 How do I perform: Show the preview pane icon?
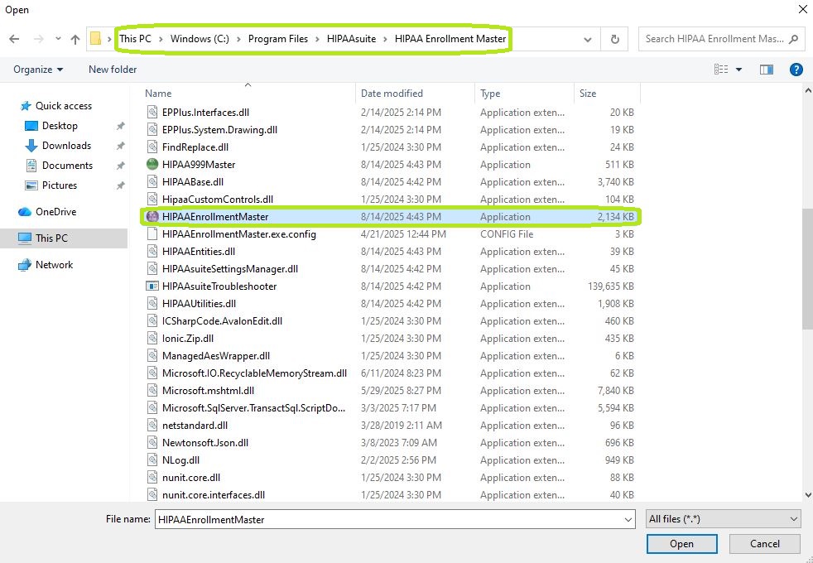pyautogui.click(x=767, y=70)
